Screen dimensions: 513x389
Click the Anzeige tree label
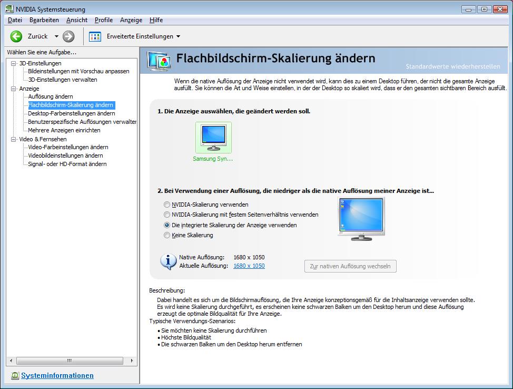(x=29, y=89)
